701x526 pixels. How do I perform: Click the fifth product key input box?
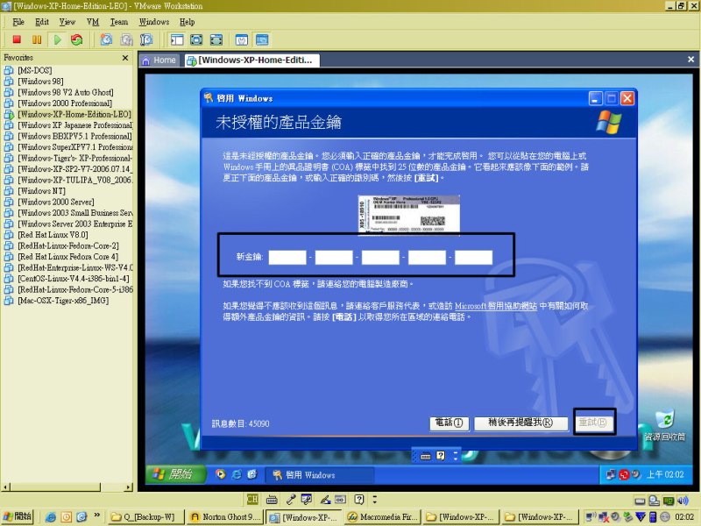tap(473, 257)
